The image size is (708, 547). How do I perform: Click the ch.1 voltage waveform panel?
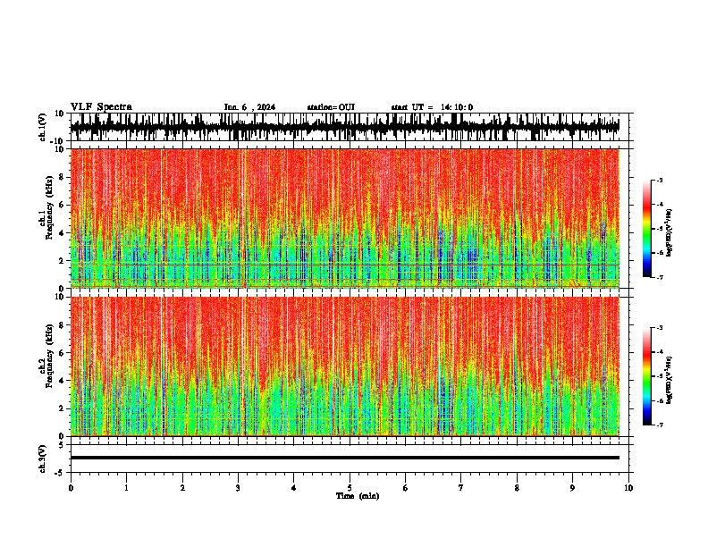[x=351, y=127]
